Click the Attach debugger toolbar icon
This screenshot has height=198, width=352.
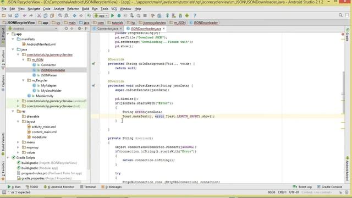[132, 15]
